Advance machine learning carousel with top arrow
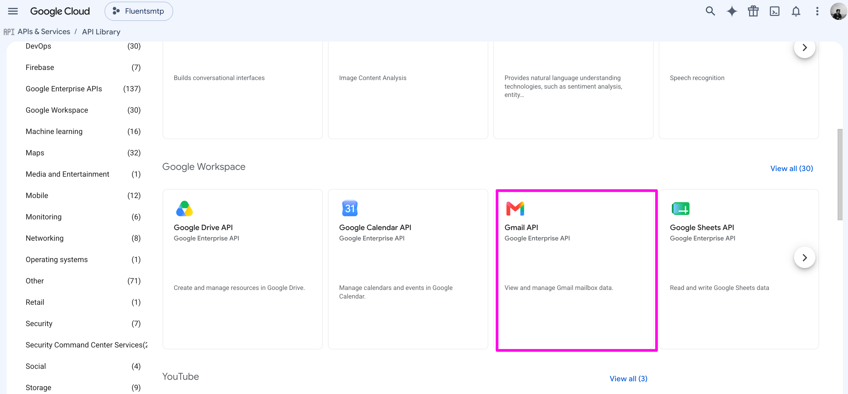The width and height of the screenshot is (848, 394). 804,47
